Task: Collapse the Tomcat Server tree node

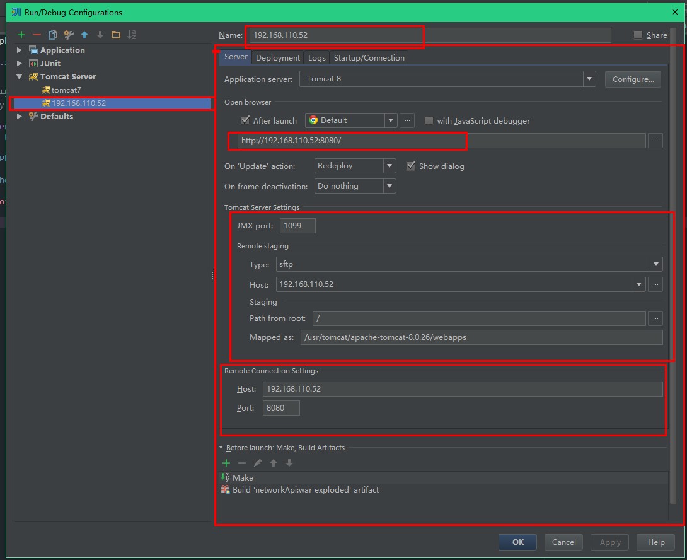Action: click(20, 77)
